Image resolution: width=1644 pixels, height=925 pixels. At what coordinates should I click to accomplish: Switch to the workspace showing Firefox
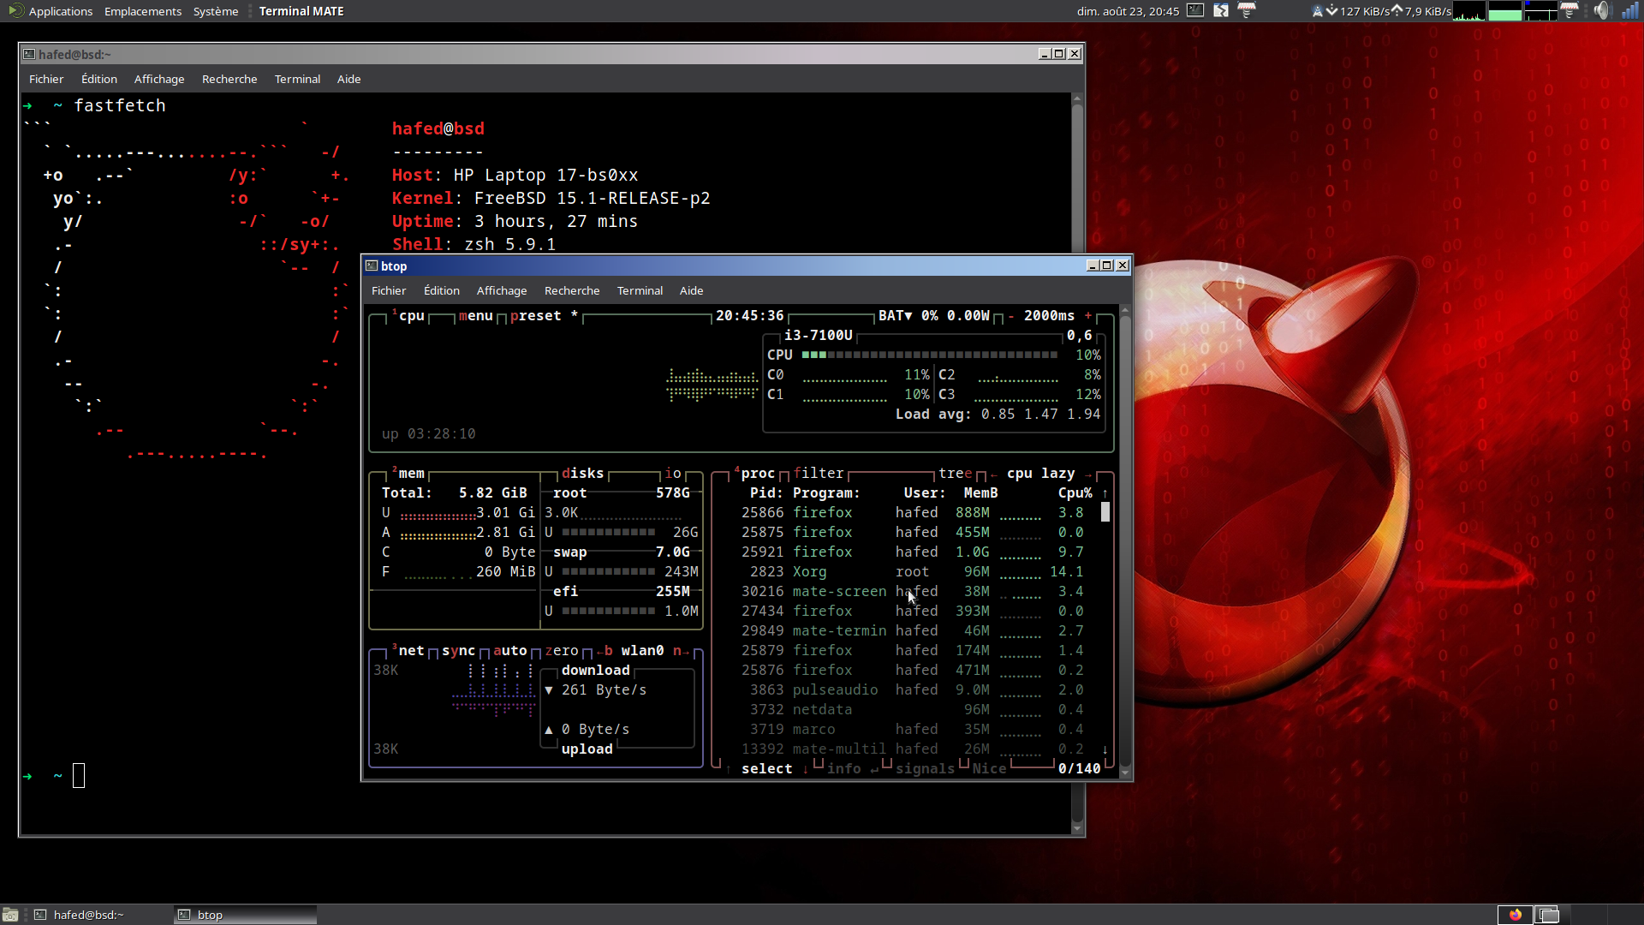point(1515,915)
